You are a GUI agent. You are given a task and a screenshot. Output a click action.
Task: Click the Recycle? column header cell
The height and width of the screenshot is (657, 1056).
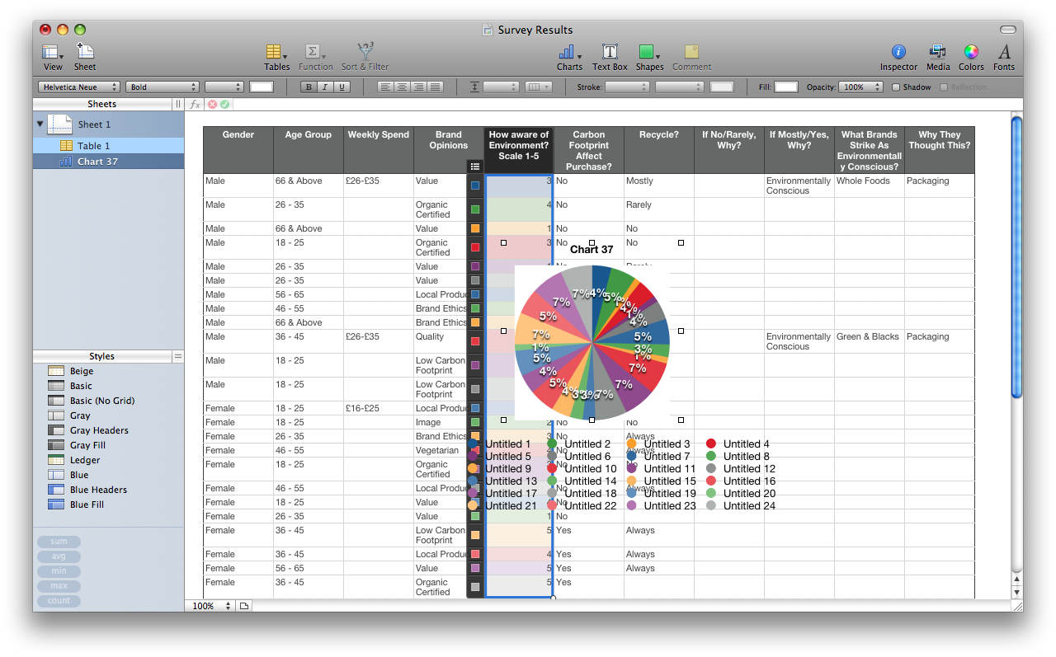click(x=659, y=150)
